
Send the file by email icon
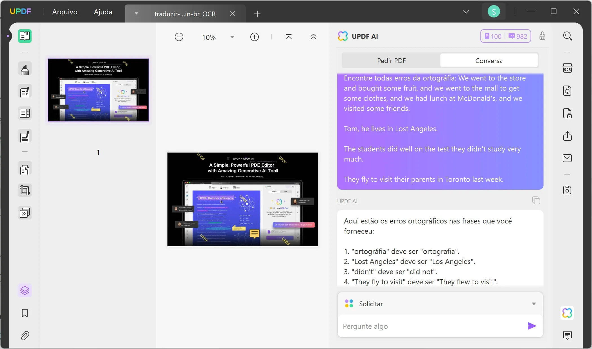(x=567, y=158)
